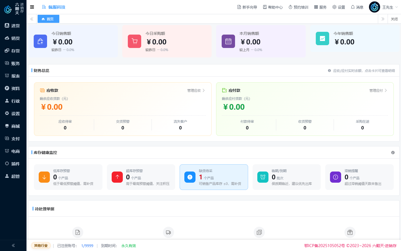Open 预约培训 in the top bar
The image size is (401, 251).
click(298, 7)
